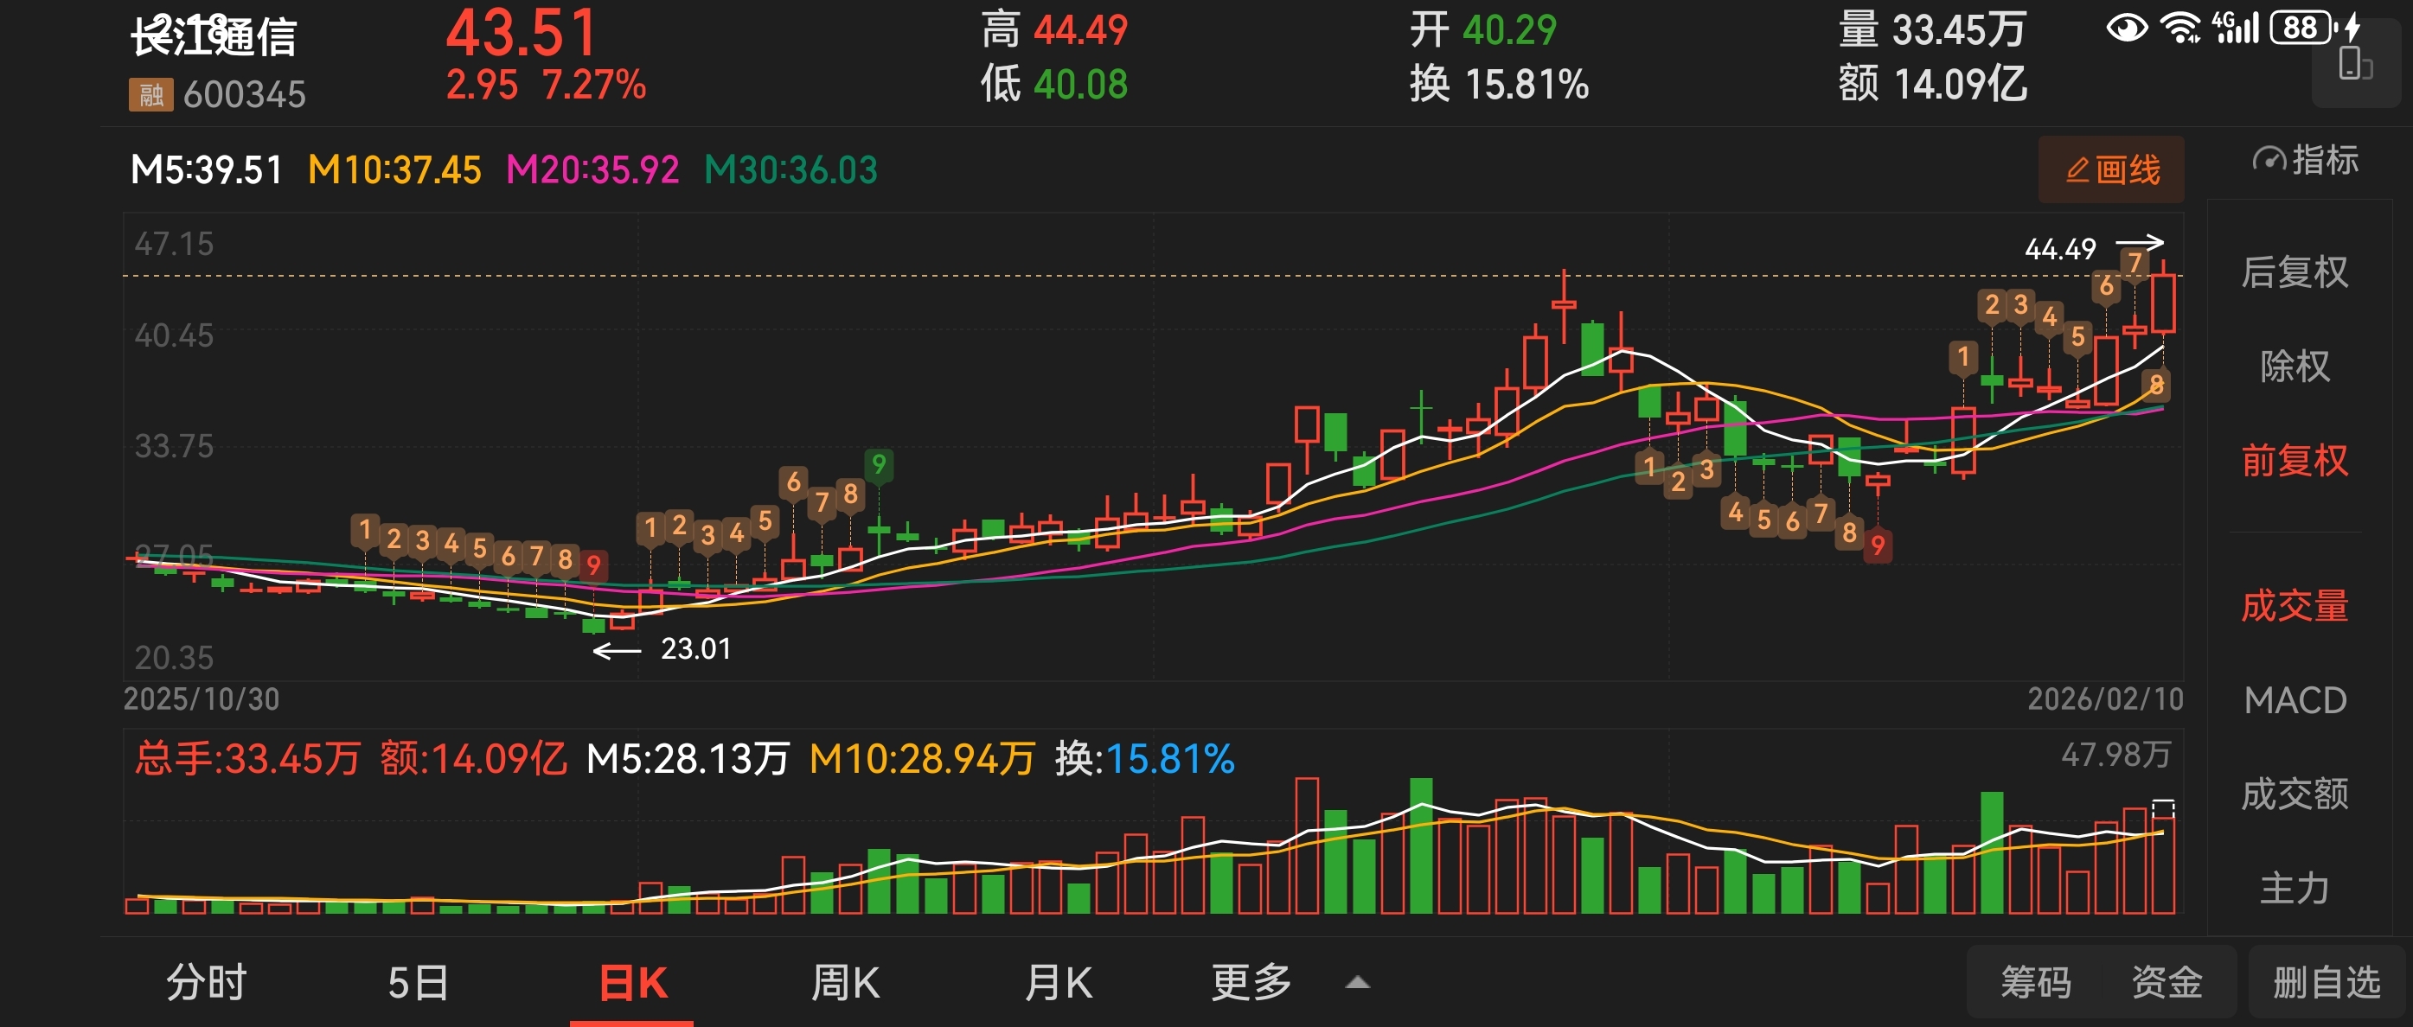Tap the dashed square on volume chart

2162,809
